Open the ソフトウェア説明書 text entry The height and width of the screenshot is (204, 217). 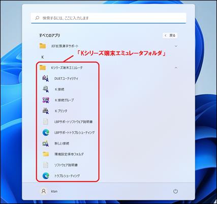(x=66, y=165)
